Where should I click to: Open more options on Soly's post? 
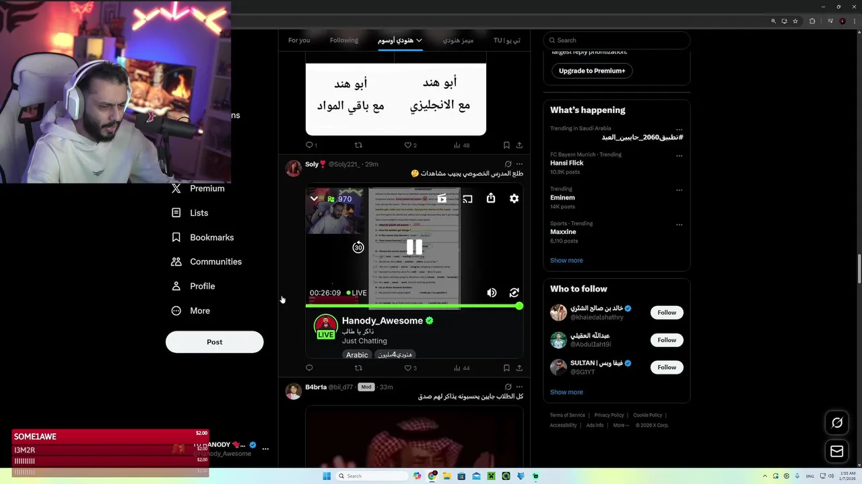(x=519, y=164)
